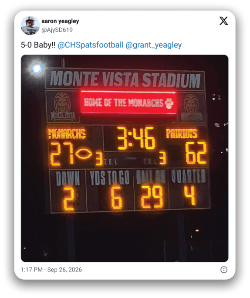Click the right lion logo on scoreboard

coord(191,107)
